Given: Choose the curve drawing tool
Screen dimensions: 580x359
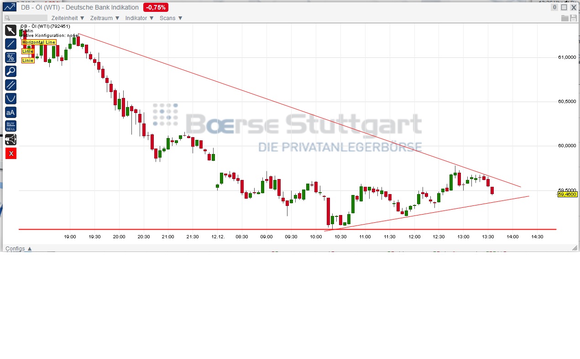Looking at the screenshot, I should pos(10,98).
